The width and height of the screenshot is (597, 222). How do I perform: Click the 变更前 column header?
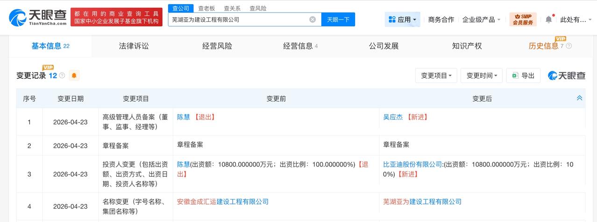point(276,98)
